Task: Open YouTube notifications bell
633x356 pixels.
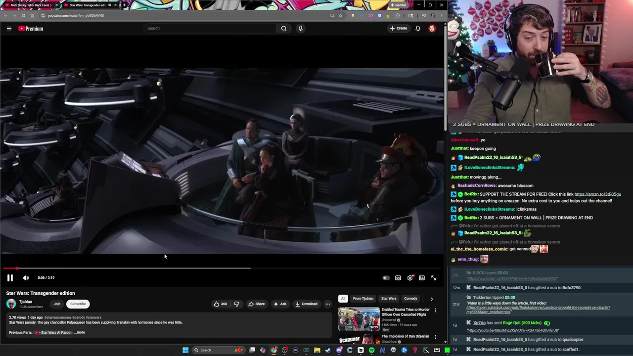Action: (418, 28)
